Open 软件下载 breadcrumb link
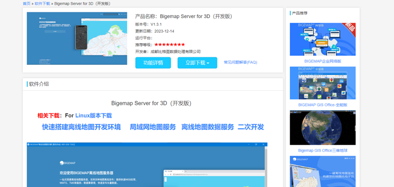This screenshot has height=187, width=394. pos(42,4)
